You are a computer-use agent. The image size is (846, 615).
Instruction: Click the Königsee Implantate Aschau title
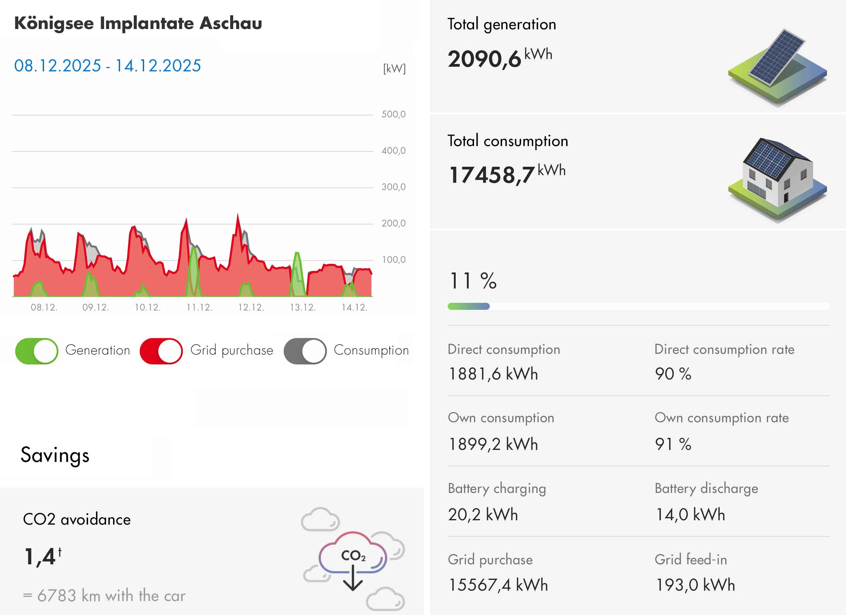[x=138, y=23]
